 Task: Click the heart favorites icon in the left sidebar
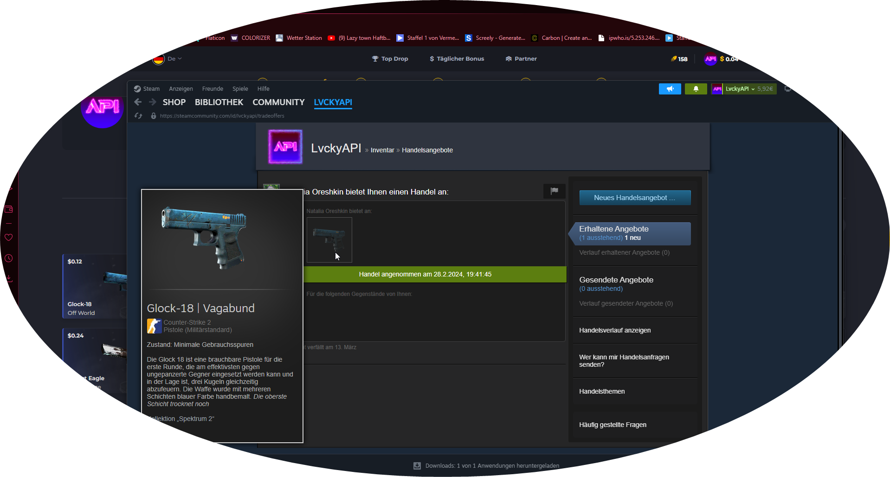click(8, 238)
